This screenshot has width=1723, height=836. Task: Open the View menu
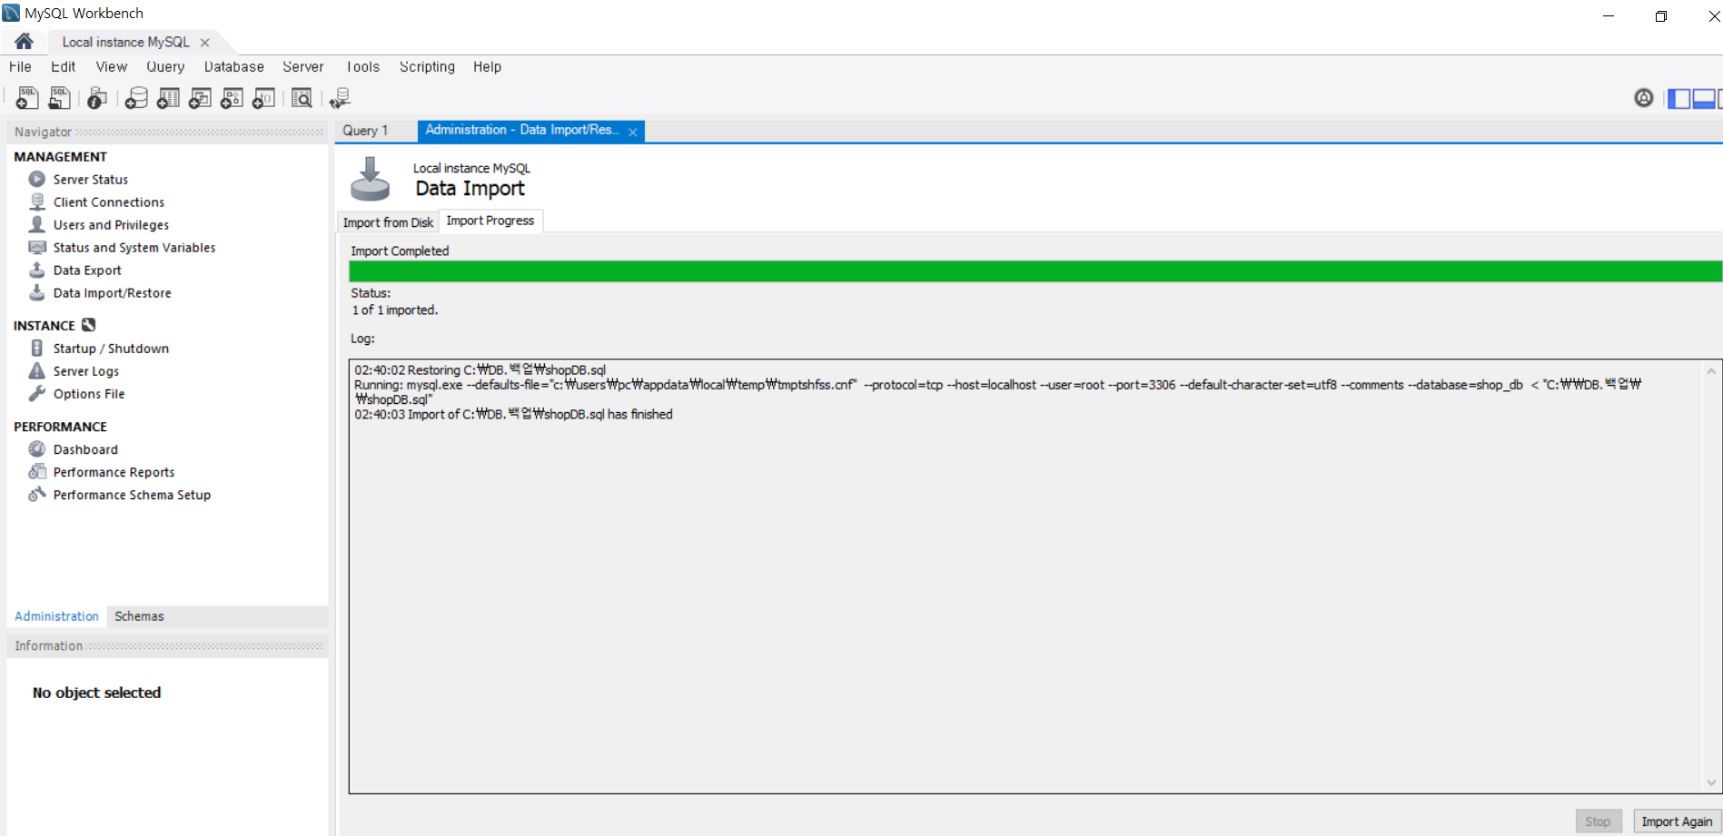pyautogui.click(x=112, y=66)
